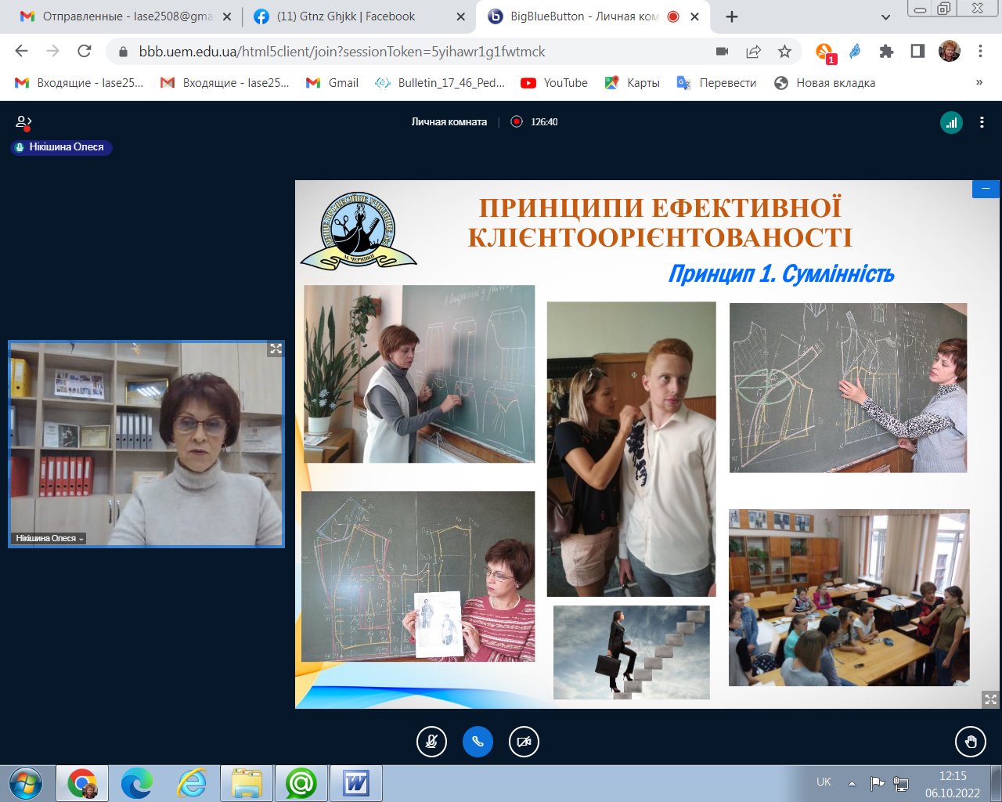
Task: Switch to the Facebook browser tab
Action: 346,16
